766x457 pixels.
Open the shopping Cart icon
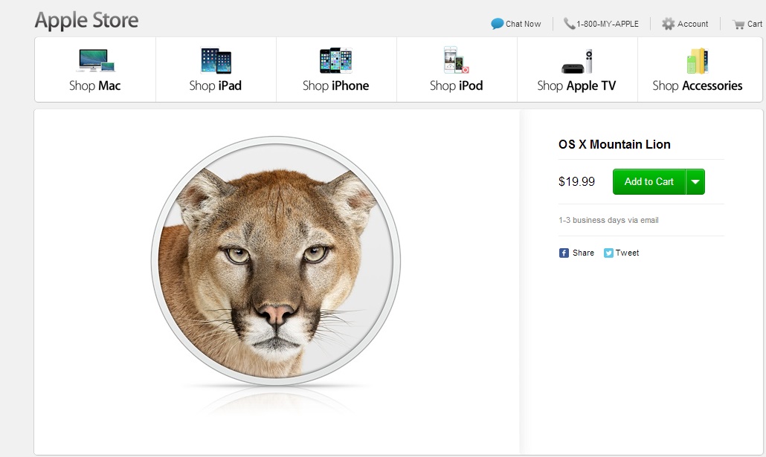(738, 25)
